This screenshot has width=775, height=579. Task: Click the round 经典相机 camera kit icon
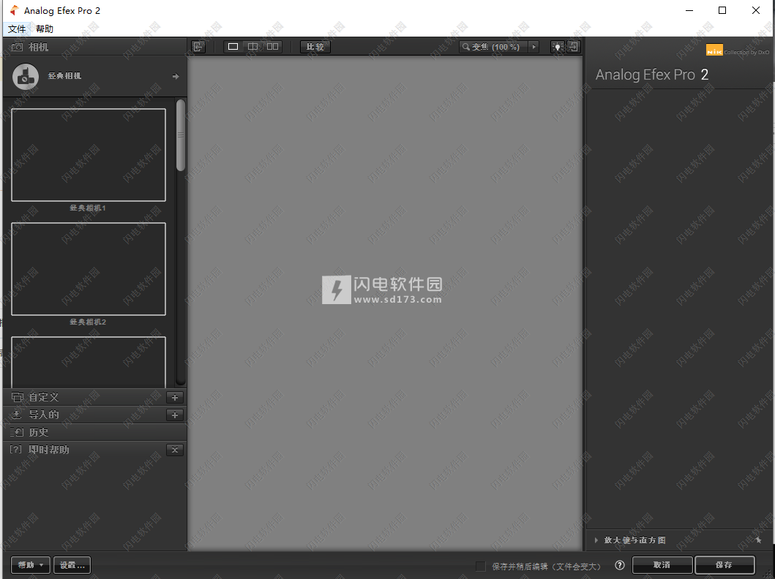click(x=26, y=77)
